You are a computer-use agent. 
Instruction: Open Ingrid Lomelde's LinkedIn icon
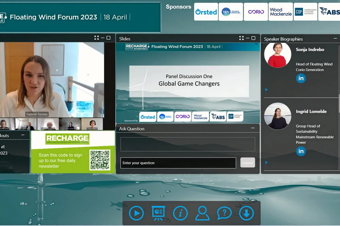301,151
